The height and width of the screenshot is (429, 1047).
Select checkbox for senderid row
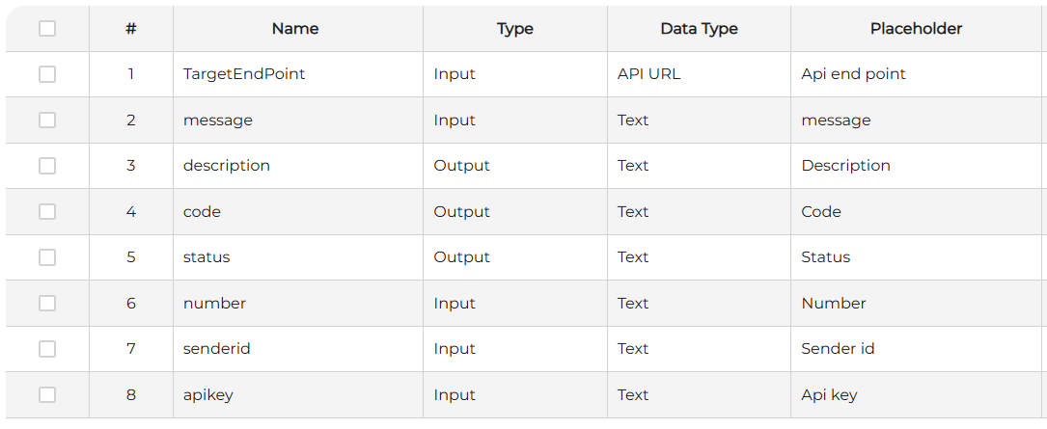(x=47, y=349)
